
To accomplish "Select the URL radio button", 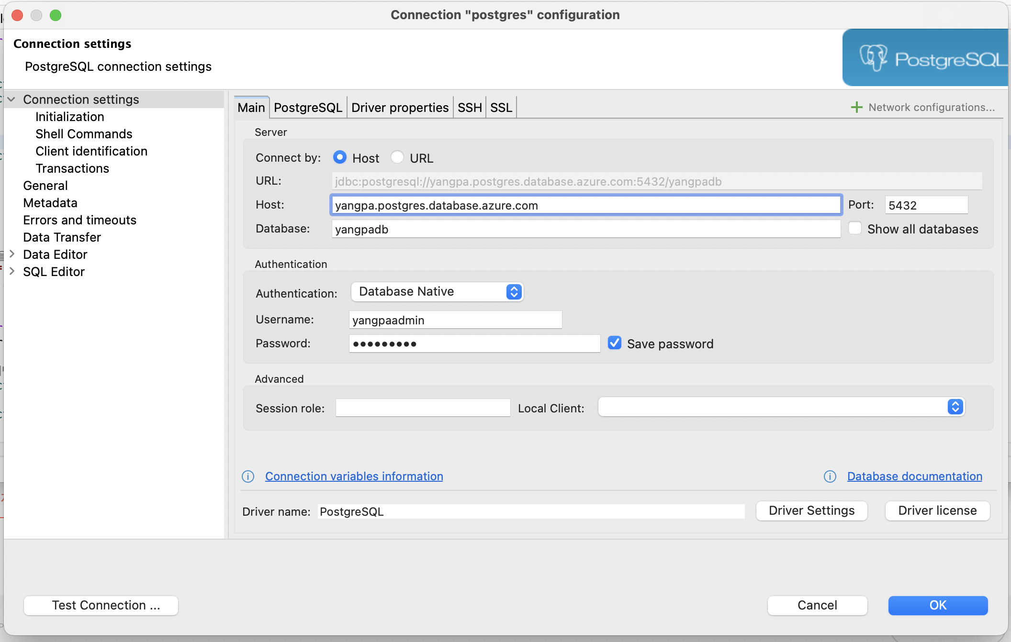I will coord(397,157).
